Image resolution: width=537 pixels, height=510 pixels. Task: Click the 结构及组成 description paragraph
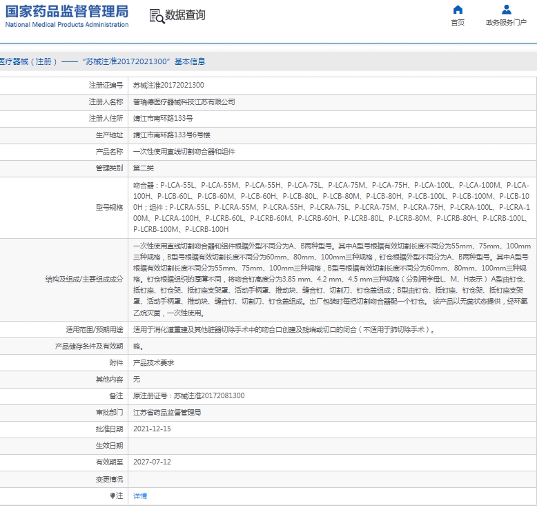click(331, 279)
